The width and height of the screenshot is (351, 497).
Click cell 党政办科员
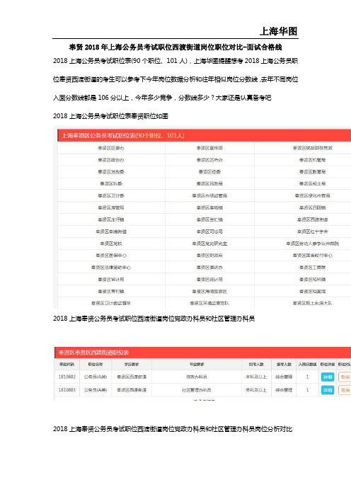coord(197,377)
